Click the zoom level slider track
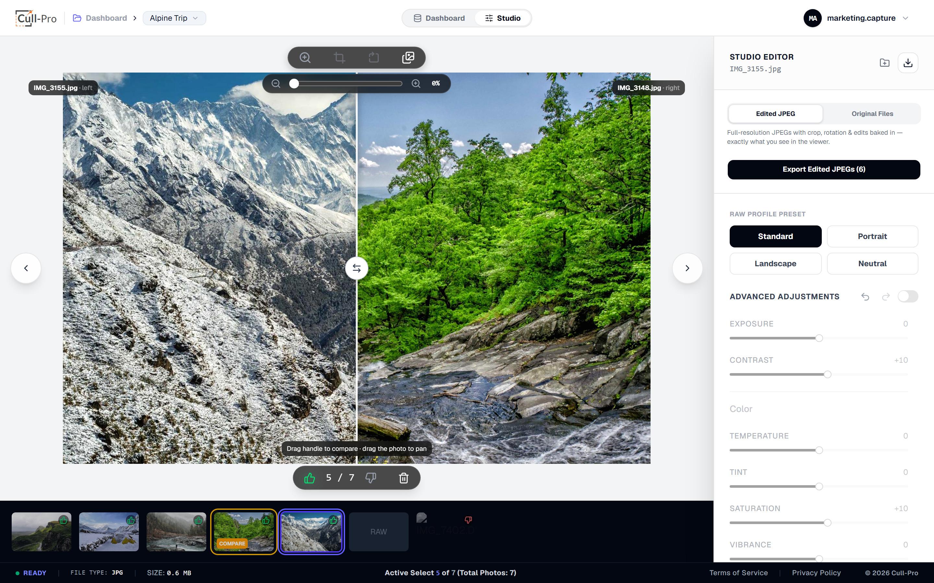 (x=346, y=84)
